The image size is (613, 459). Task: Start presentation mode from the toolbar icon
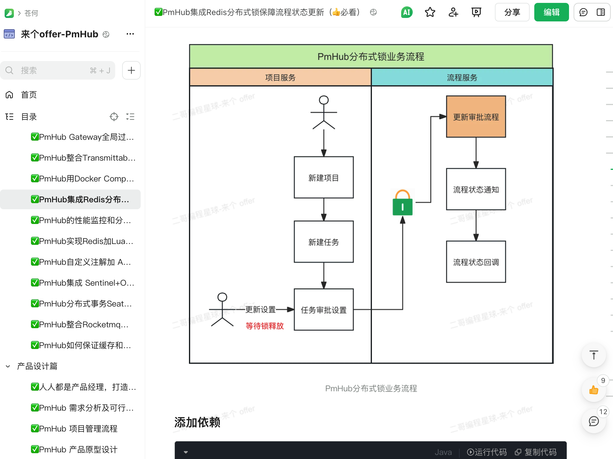476,12
